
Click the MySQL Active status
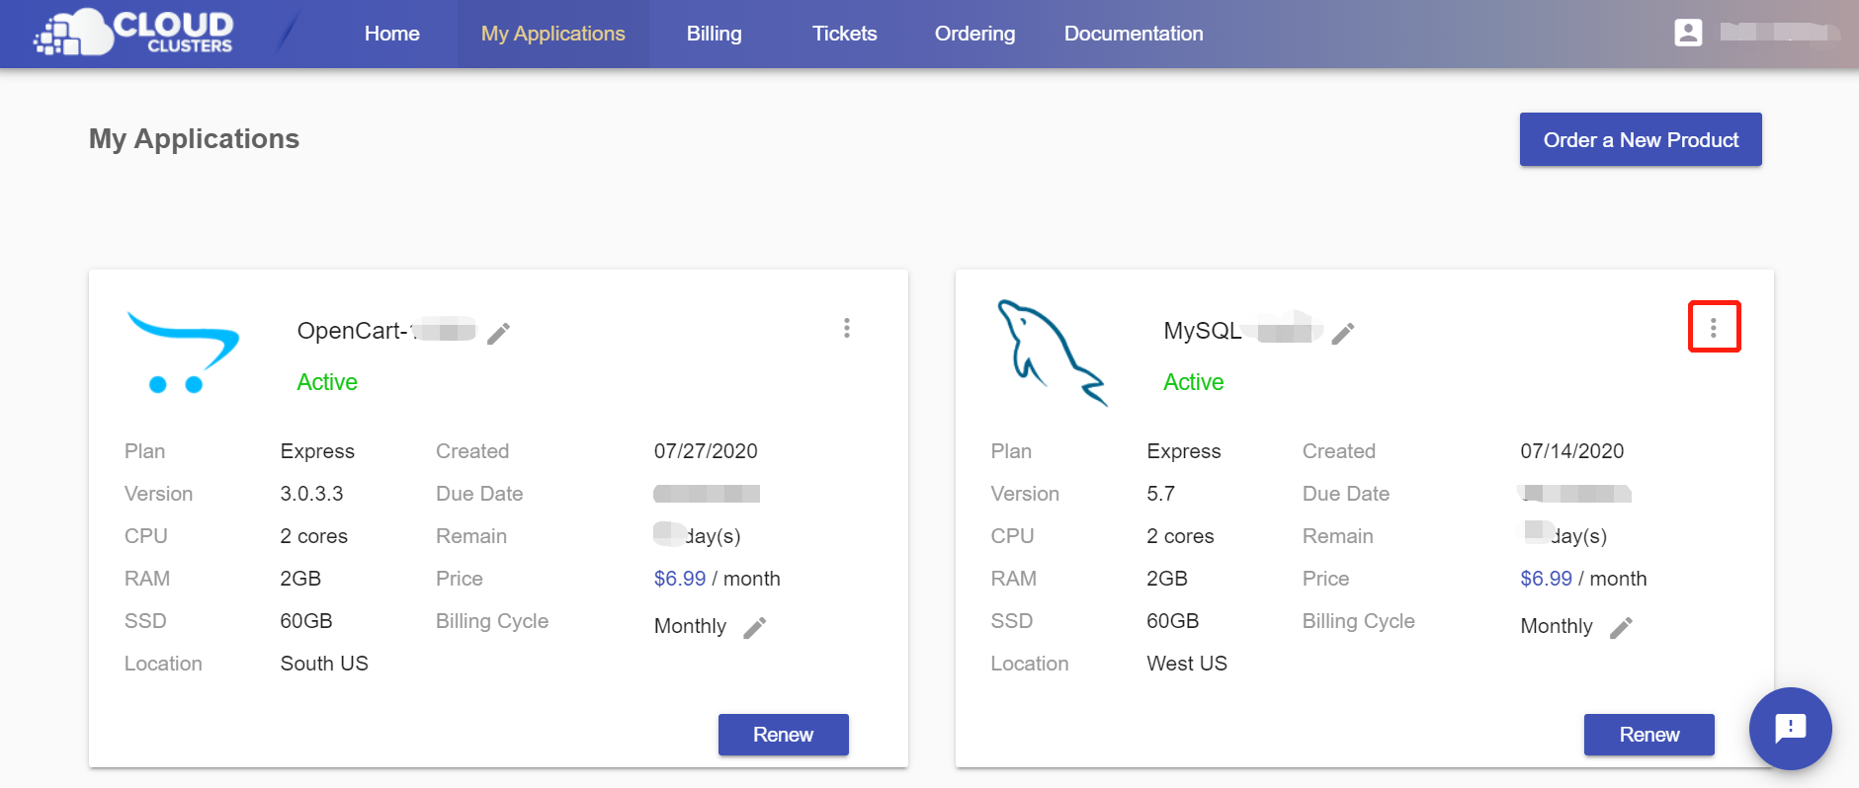pos(1194,382)
